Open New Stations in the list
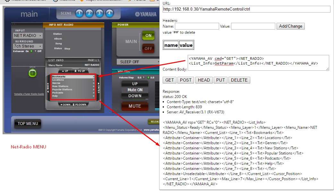The height and width of the screenshot is (194, 334). click(x=73, y=86)
